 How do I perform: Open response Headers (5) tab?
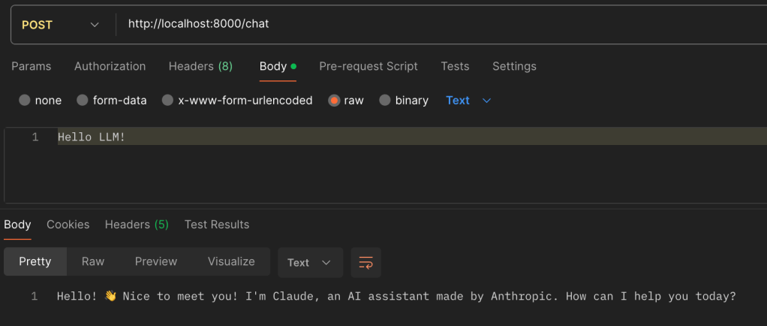tap(137, 225)
